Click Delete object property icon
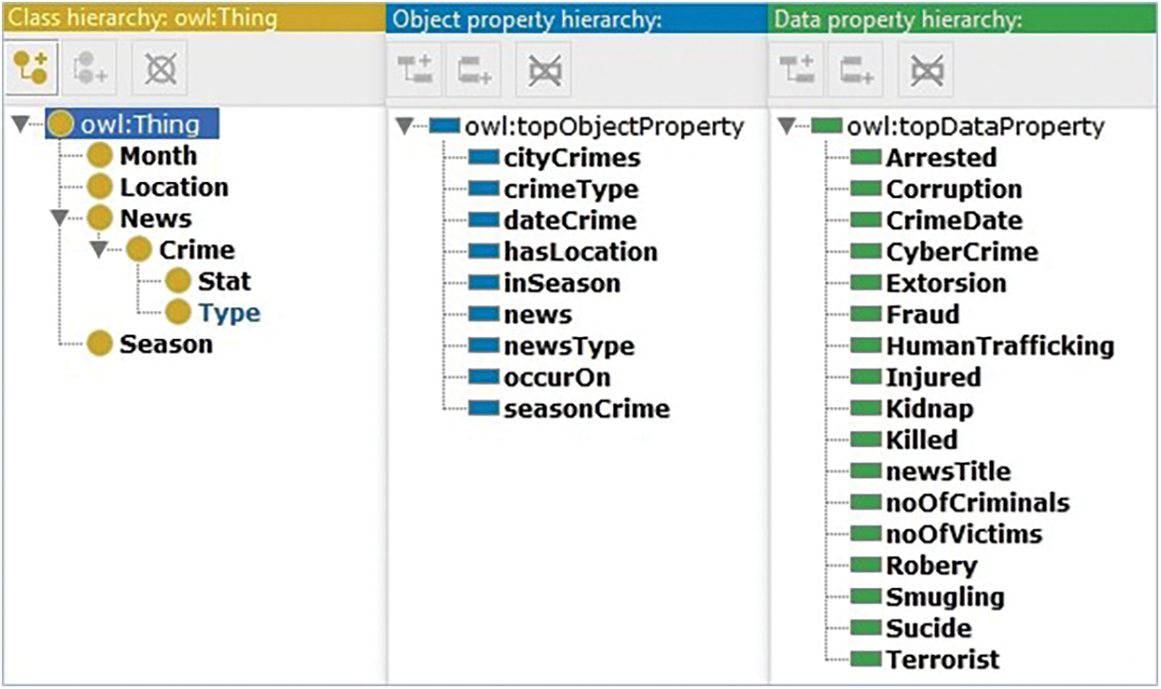Image resolution: width=1161 pixels, height=689 pixels. (x=543, y=70)
